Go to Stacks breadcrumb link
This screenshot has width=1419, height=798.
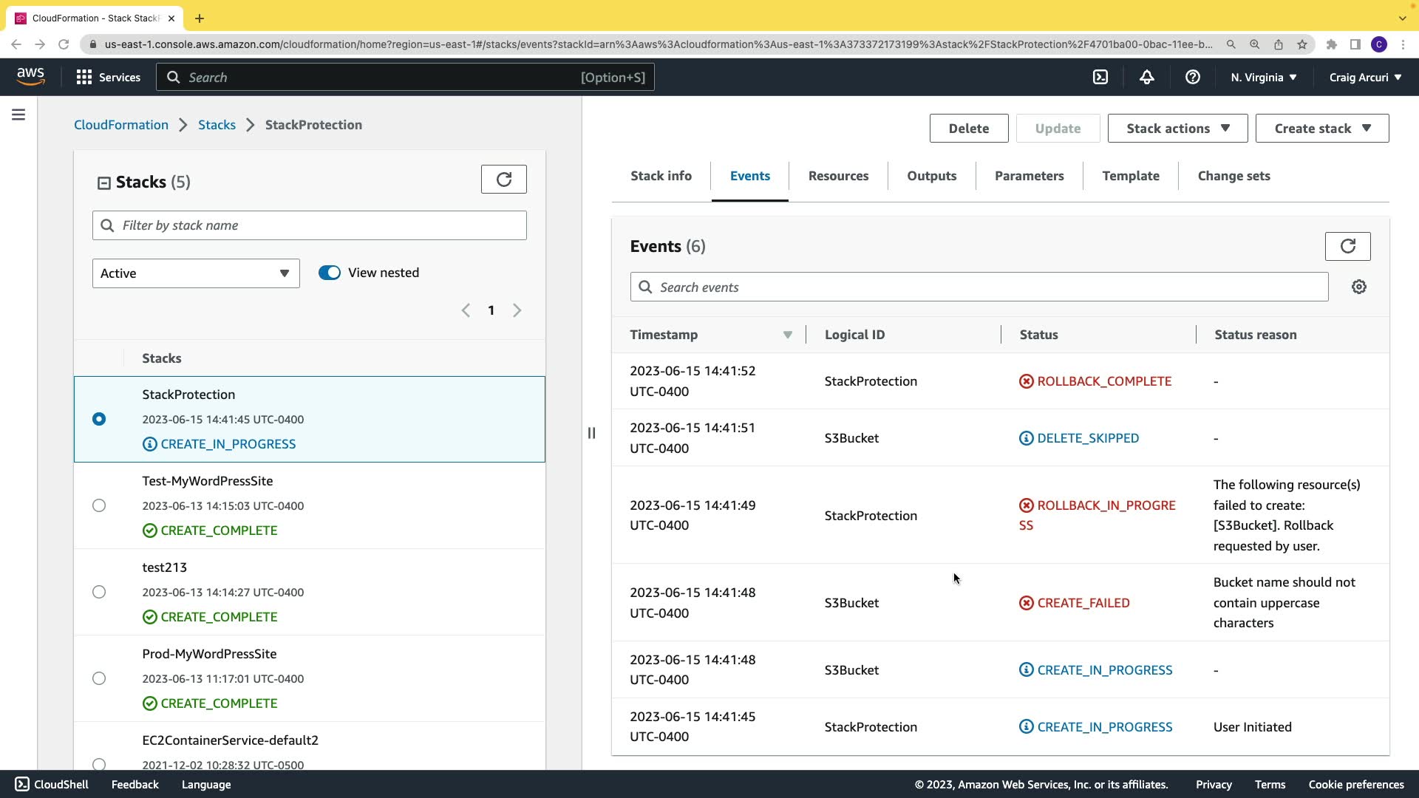coord(217,125)
